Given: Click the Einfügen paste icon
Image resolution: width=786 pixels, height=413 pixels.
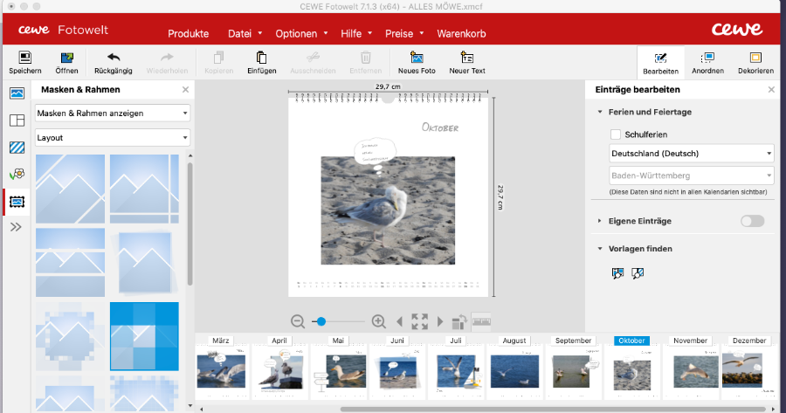Looking at the screenshot, I should coord(261,58).
